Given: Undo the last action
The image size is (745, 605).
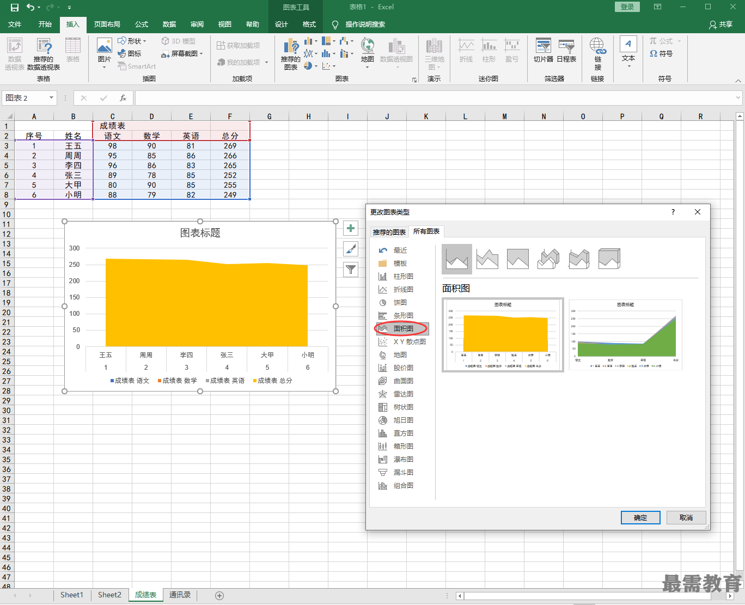Looking at the screenshot, I should (30, 7).
